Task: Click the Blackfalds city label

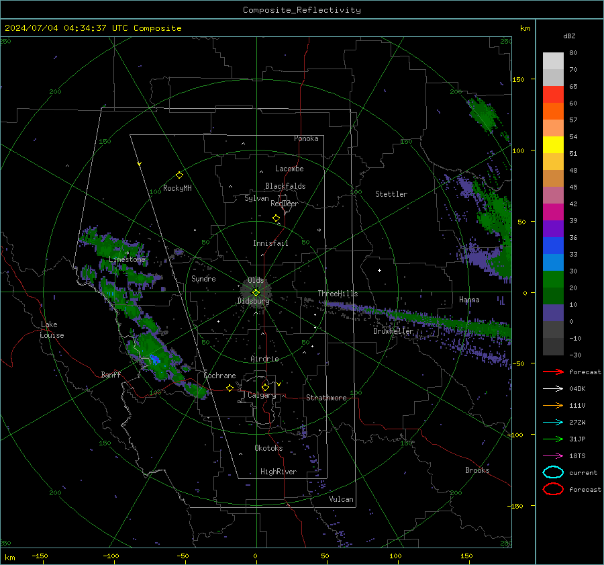Action: point(285,186)
